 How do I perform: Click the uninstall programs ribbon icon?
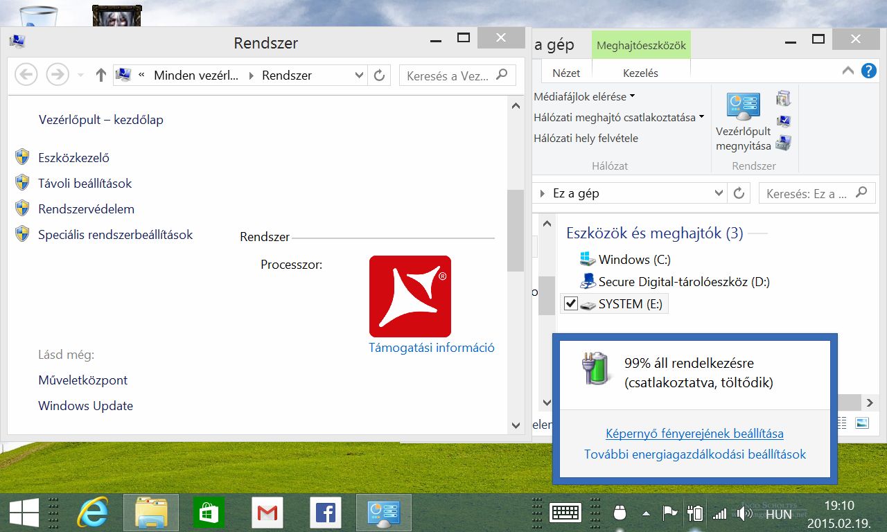[x=784, y=98]
